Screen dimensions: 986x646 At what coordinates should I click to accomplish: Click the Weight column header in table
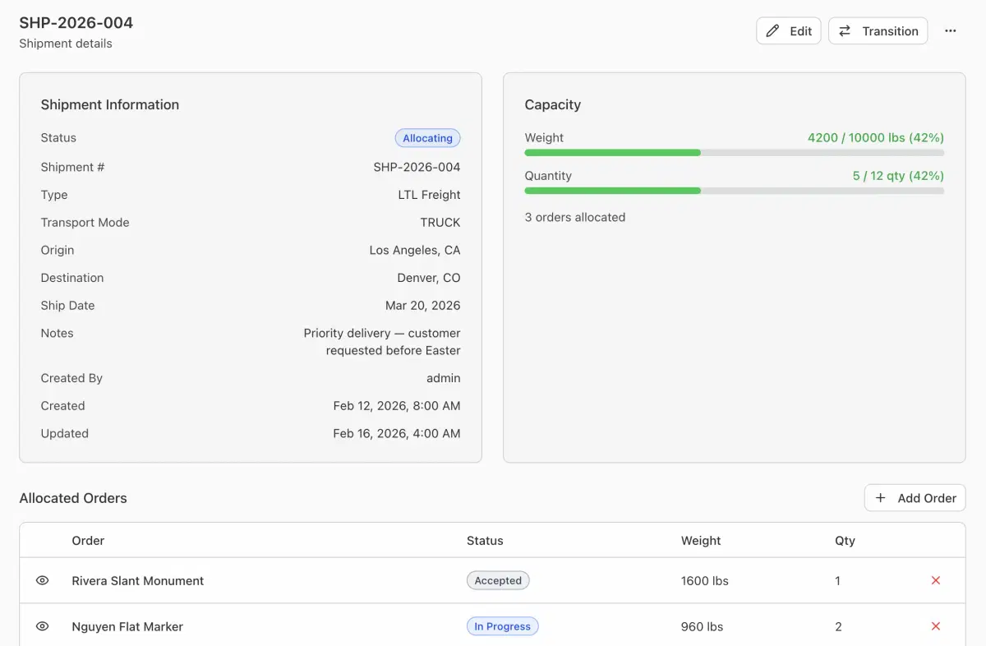coord(700,541)
